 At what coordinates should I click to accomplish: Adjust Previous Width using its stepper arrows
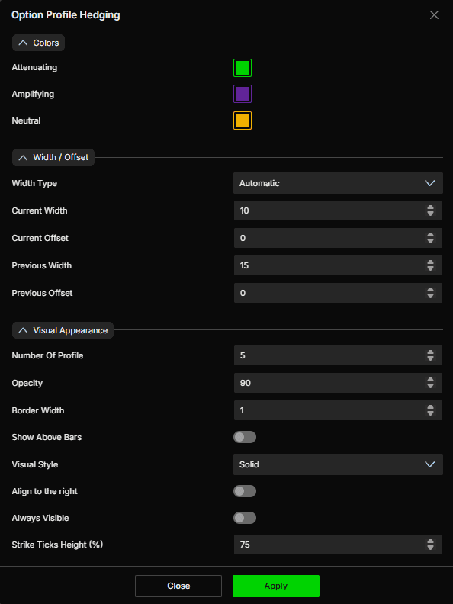[430, 265]
